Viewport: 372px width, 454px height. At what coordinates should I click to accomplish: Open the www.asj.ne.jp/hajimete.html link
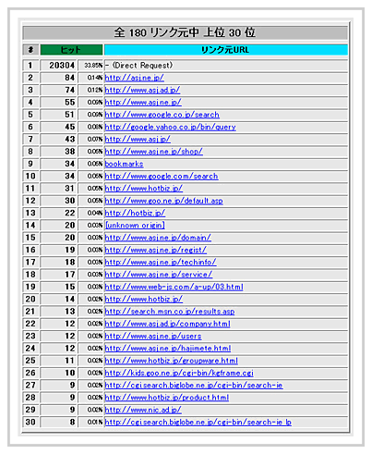click(x=168, y=349)
